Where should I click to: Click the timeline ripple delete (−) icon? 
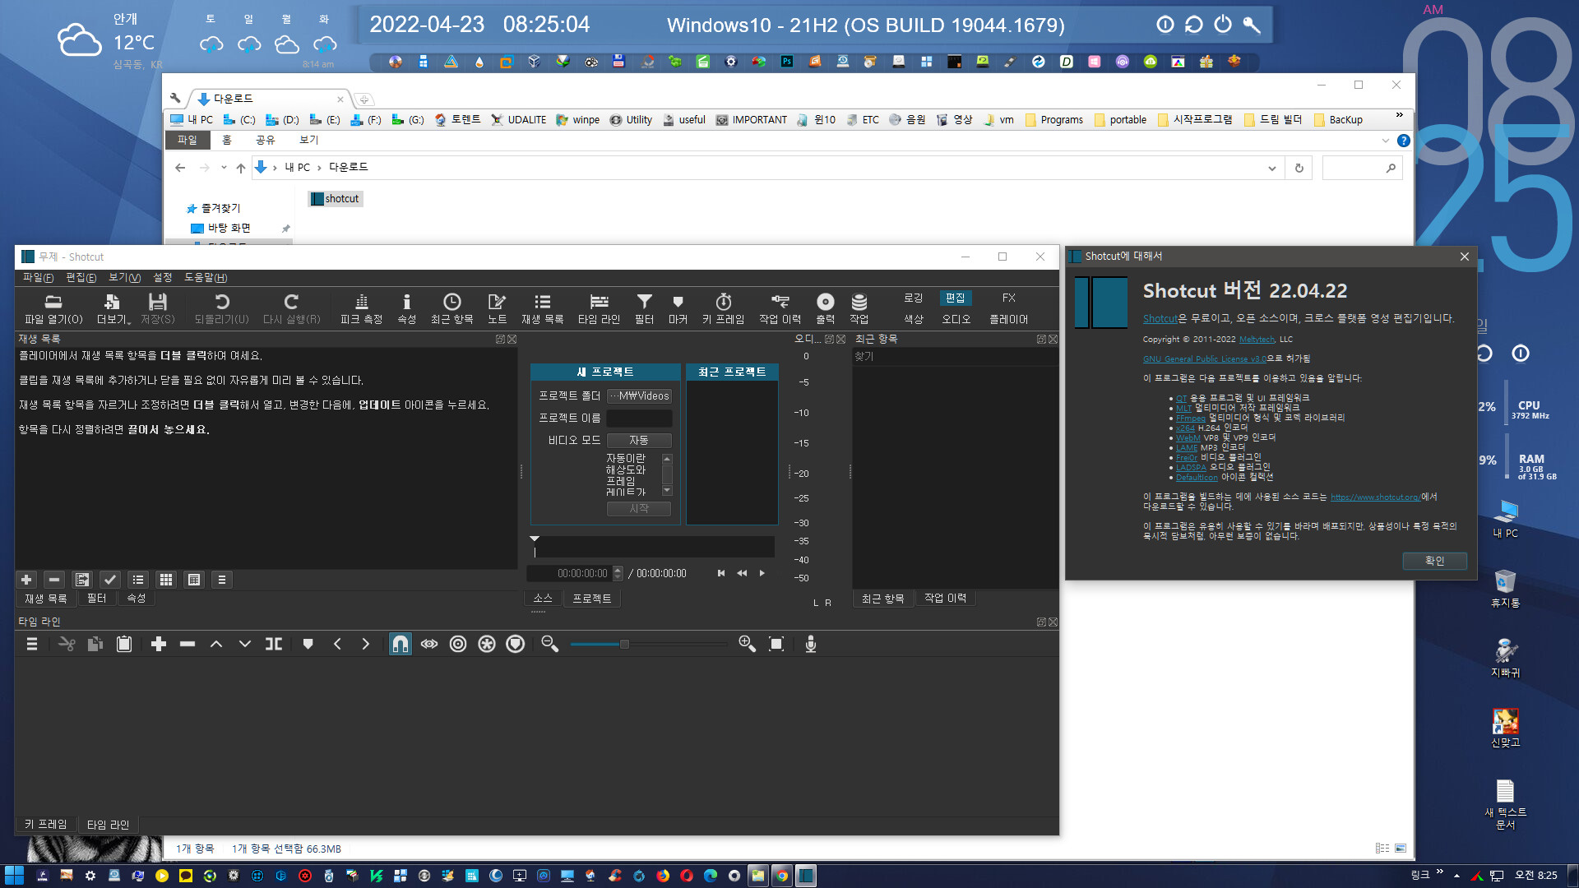click(188, 644)
